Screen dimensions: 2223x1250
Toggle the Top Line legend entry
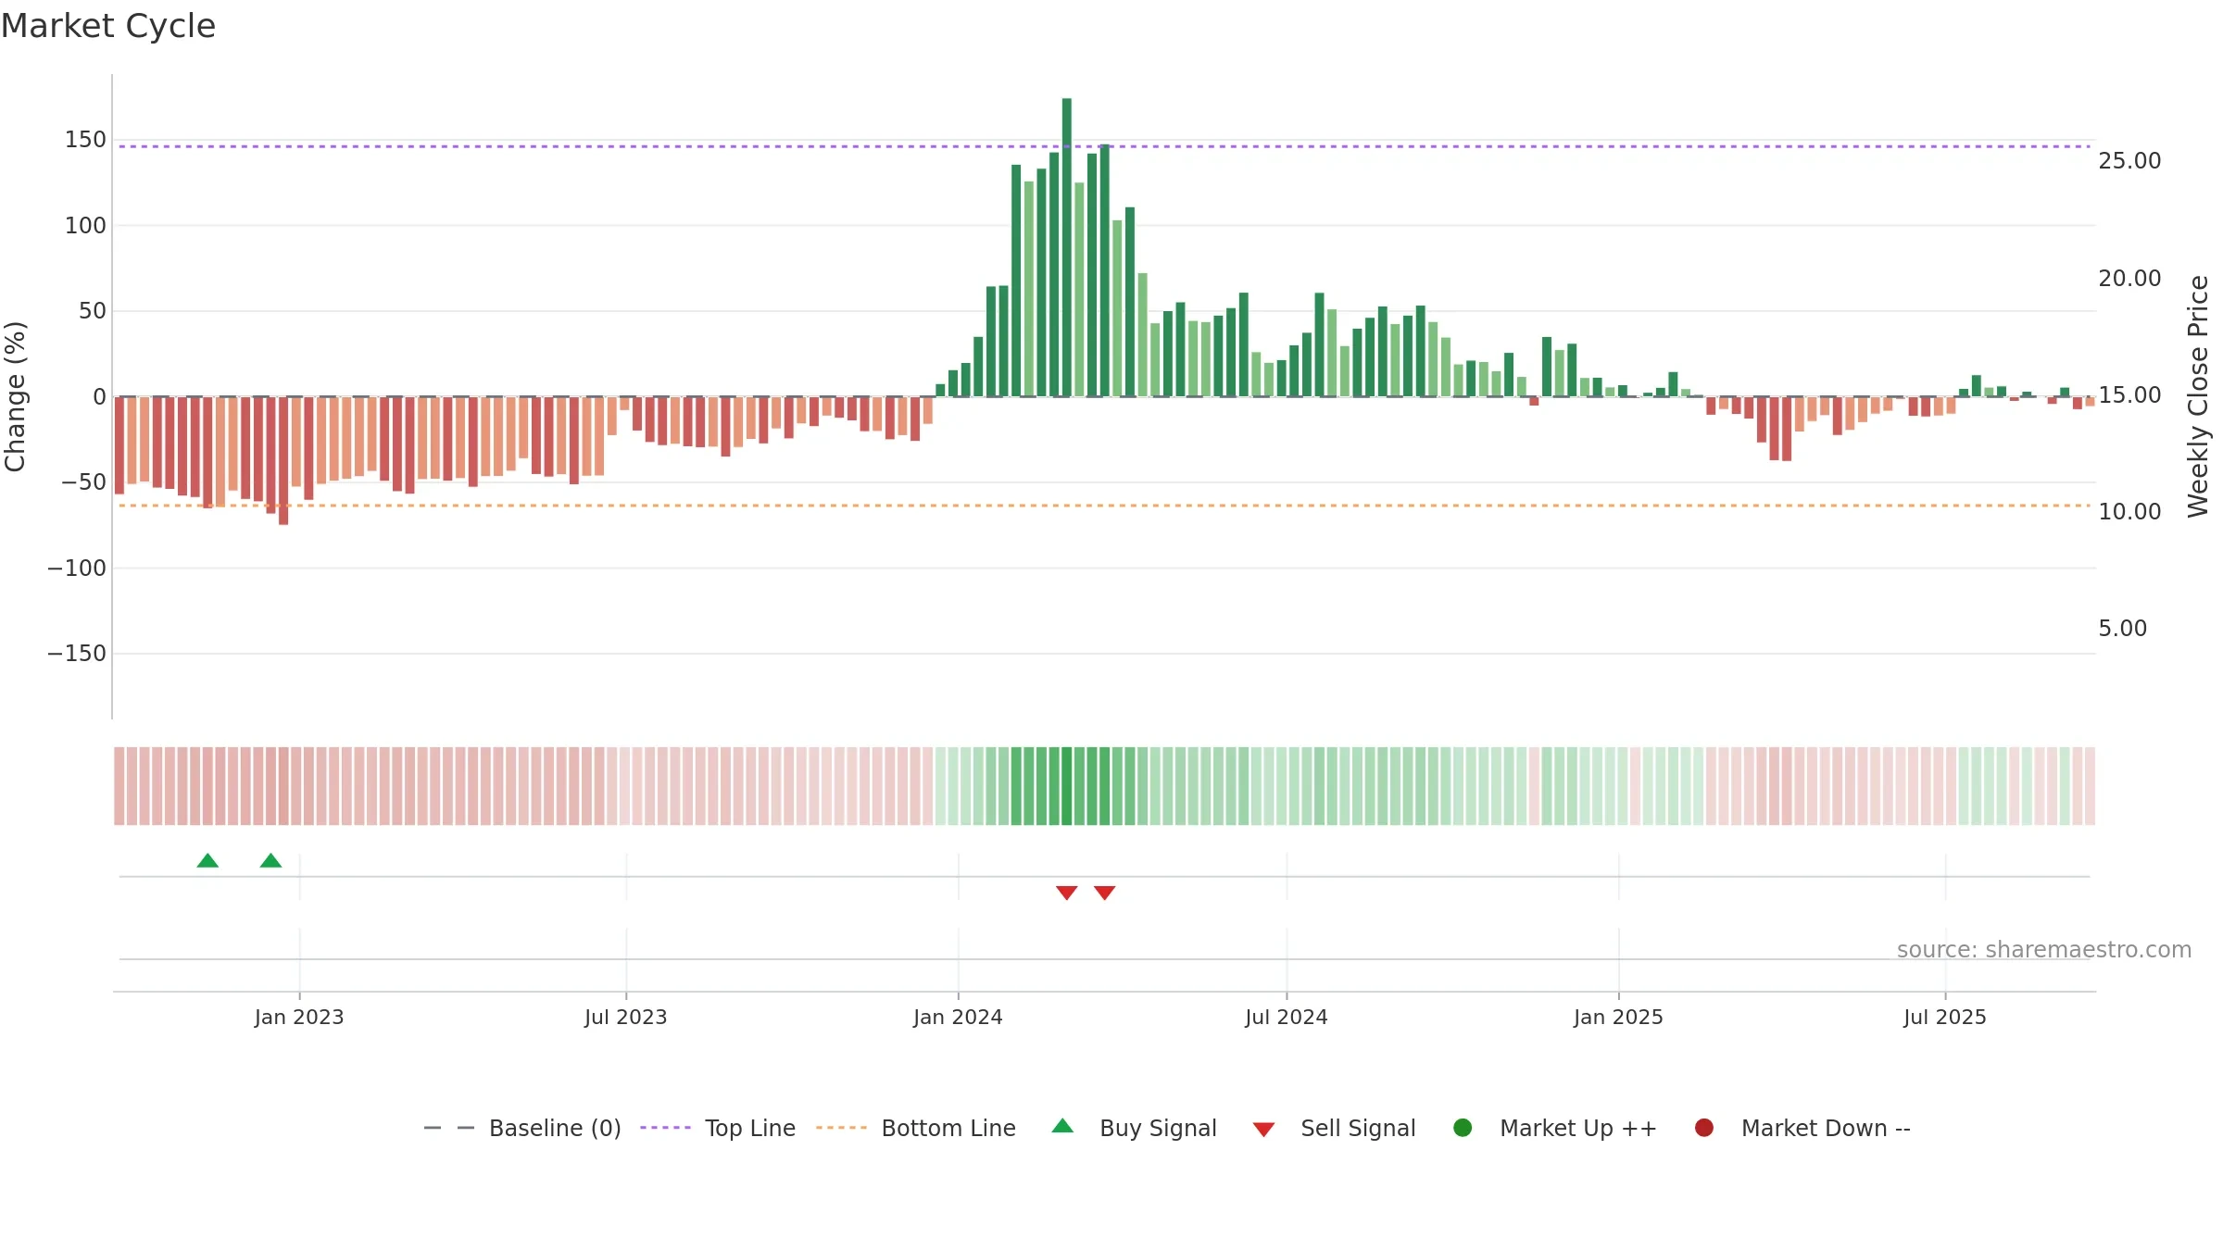tap(718, 1128)
